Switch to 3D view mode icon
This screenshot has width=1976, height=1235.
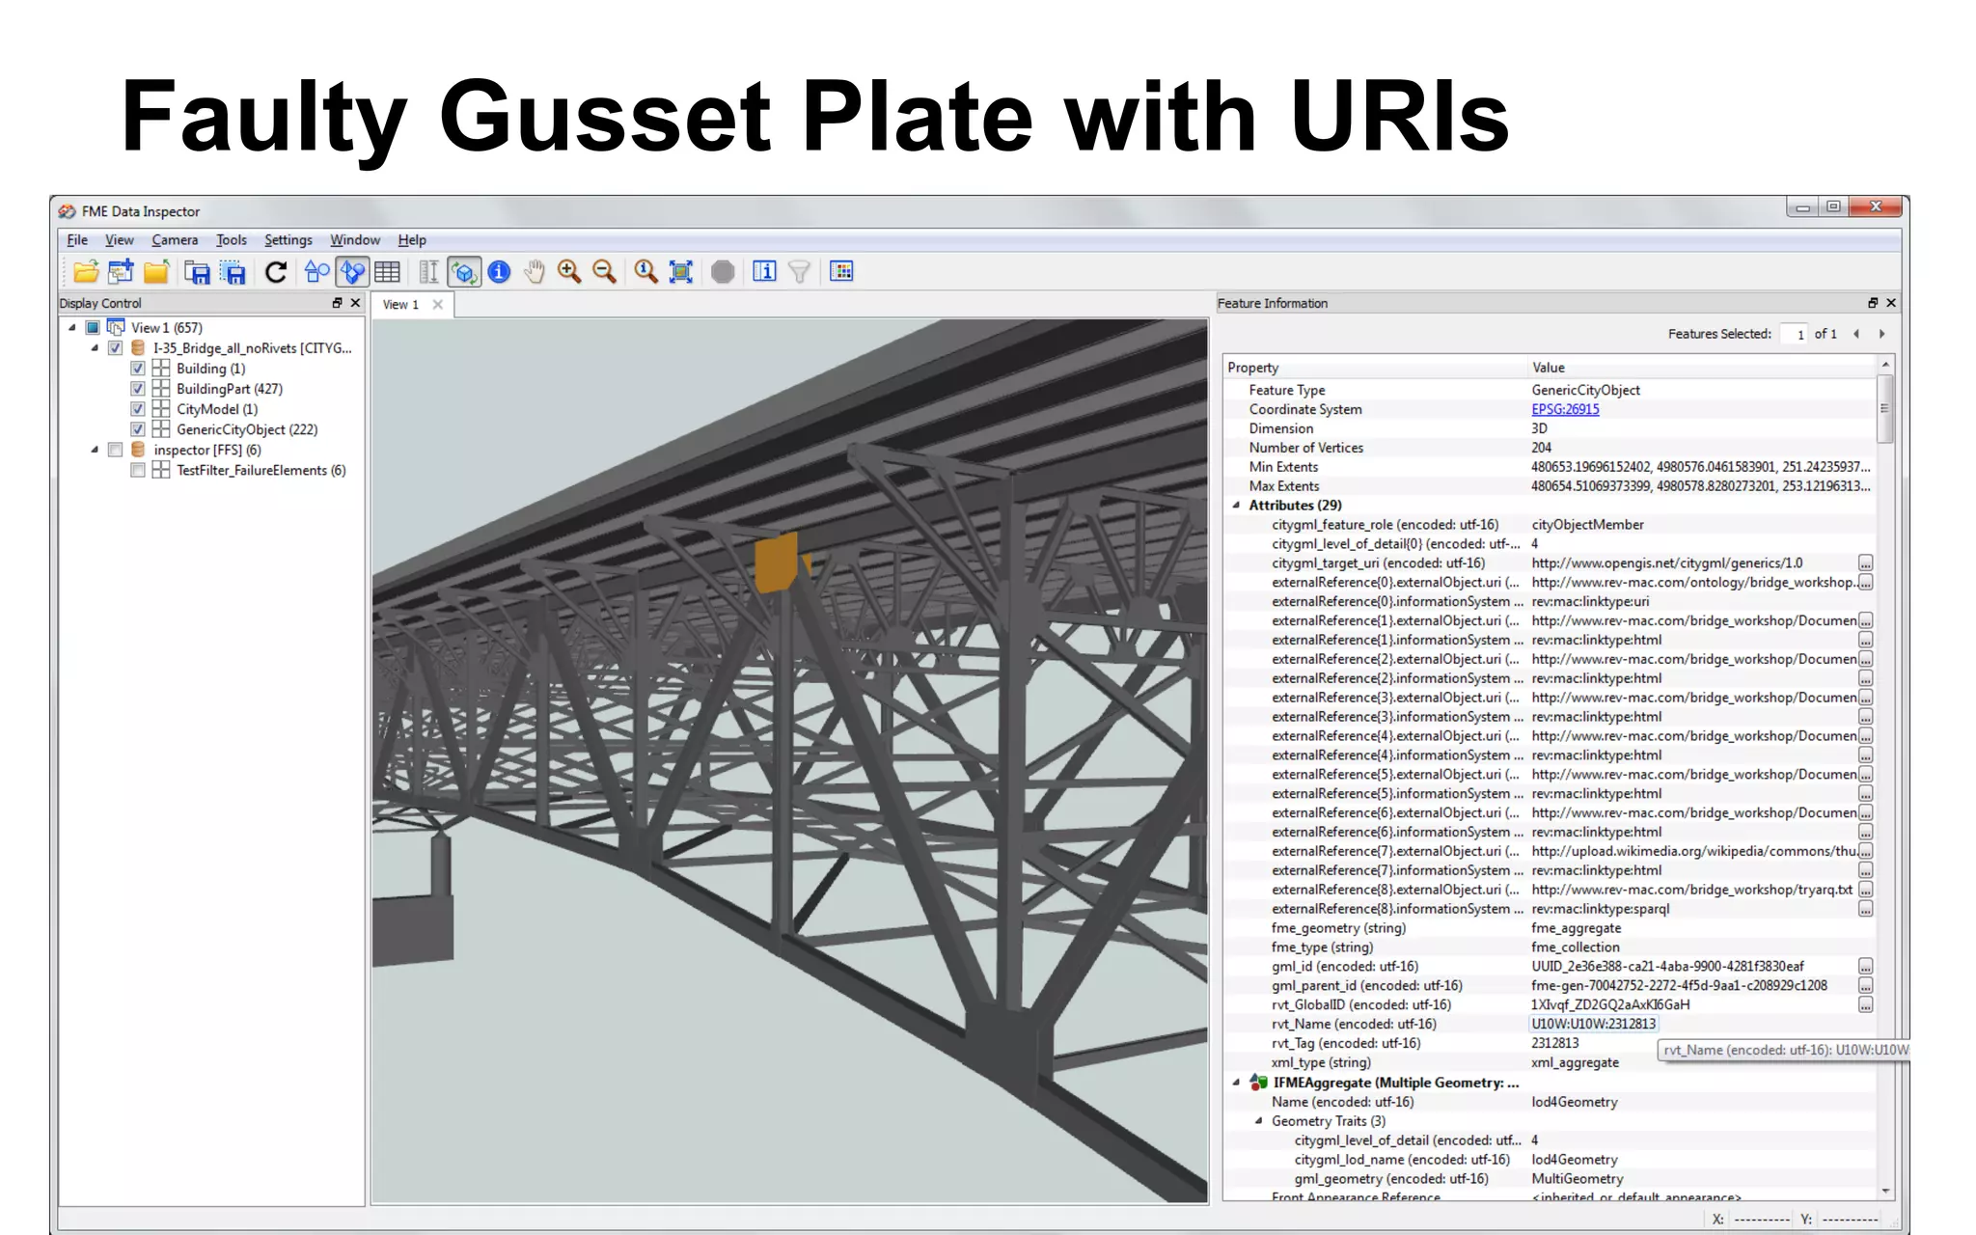tap(352, 272)
